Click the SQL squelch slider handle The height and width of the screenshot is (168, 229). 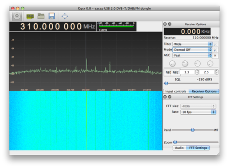coord(166,83)
